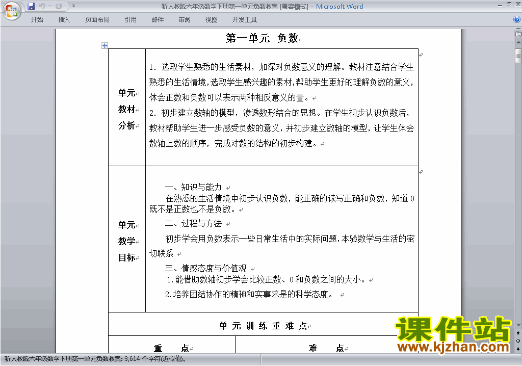Click the 目标 label cell

click(127, 257)
